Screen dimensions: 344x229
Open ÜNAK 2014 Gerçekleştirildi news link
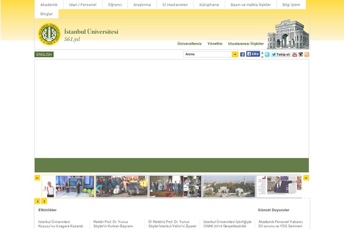click(227, 224)
